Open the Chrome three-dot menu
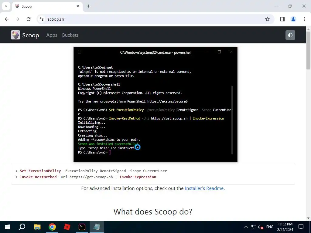The image size is (311, 233). click(x=304, y=19)
